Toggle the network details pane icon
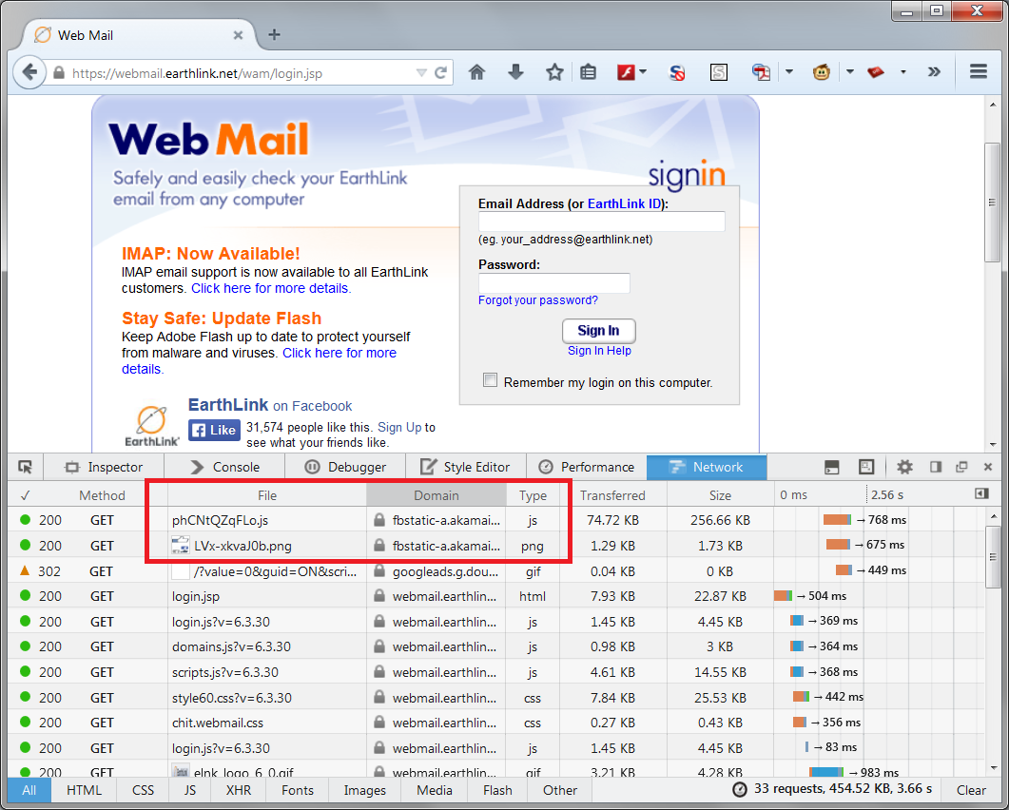Viewport: 1009px width, 810px height. (981, 493)
